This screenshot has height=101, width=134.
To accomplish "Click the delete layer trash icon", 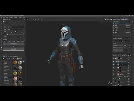I will click(130, 55).
